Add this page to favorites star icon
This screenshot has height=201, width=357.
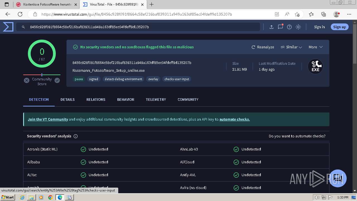[x=297, y=14]
